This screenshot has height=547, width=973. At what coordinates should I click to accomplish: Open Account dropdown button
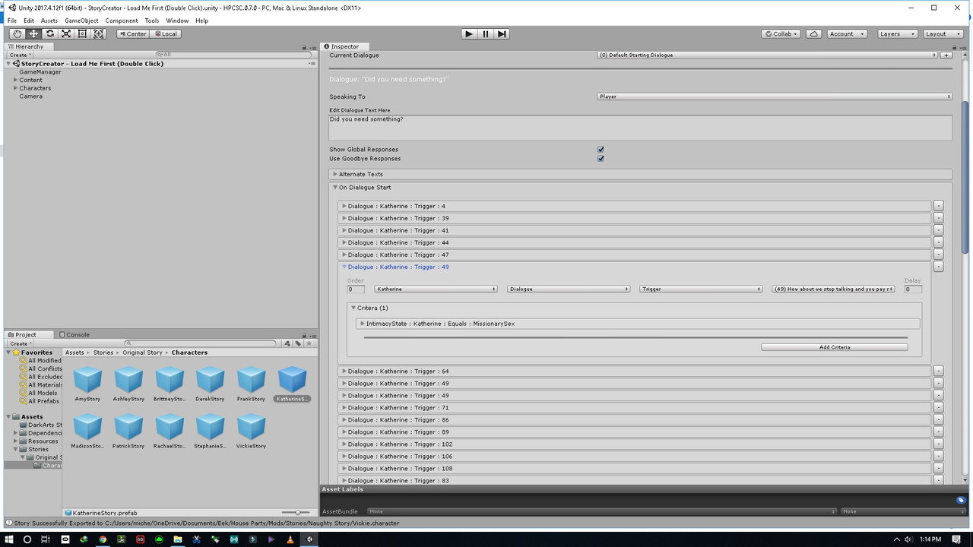pyautogui.click(x=846, y=33)
